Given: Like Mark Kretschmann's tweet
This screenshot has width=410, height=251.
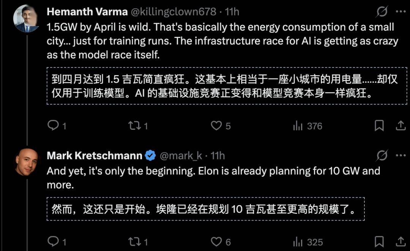Looking at the screenshot, I should (216, 241).
